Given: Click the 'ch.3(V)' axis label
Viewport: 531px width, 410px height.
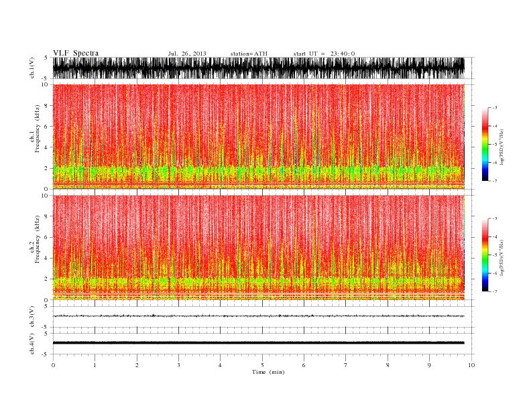Looking at the screenshot, I should [32, 317].
